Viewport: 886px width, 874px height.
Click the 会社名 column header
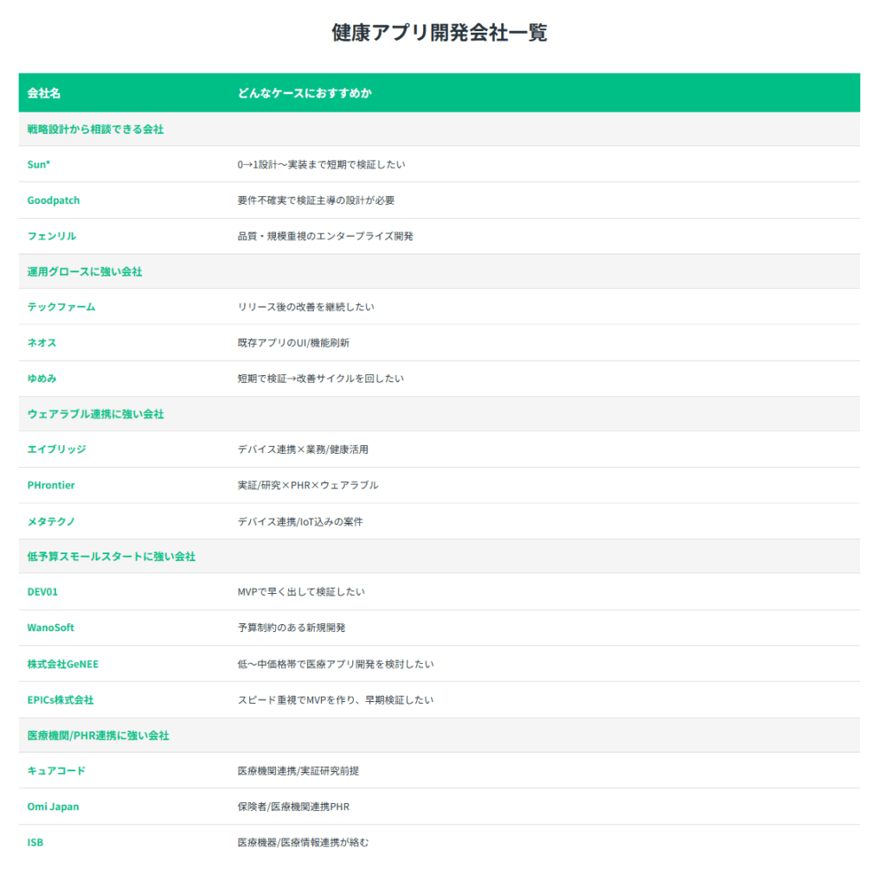tap(44, 93)
